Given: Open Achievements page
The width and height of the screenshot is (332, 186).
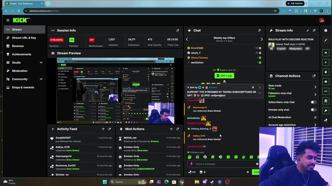Looking at the screenshot, I should pyautogui.click(x=25, y=54).
